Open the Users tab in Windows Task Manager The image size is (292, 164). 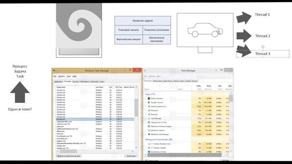[x=102, y=82]
